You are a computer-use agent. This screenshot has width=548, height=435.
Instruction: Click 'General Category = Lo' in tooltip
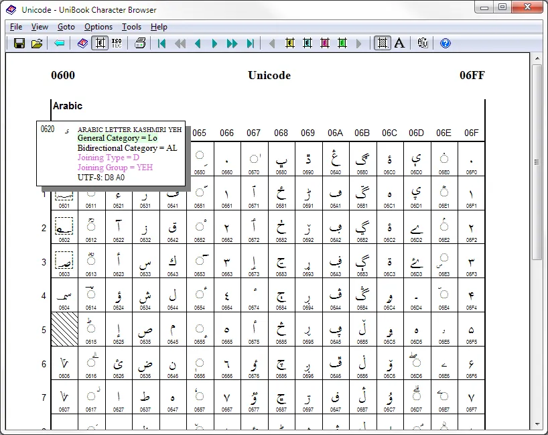click(117, 138)
